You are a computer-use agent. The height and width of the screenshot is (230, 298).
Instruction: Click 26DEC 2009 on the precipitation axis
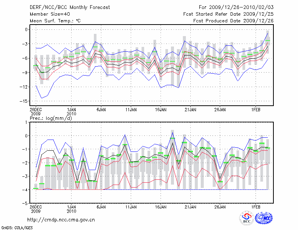36,208
